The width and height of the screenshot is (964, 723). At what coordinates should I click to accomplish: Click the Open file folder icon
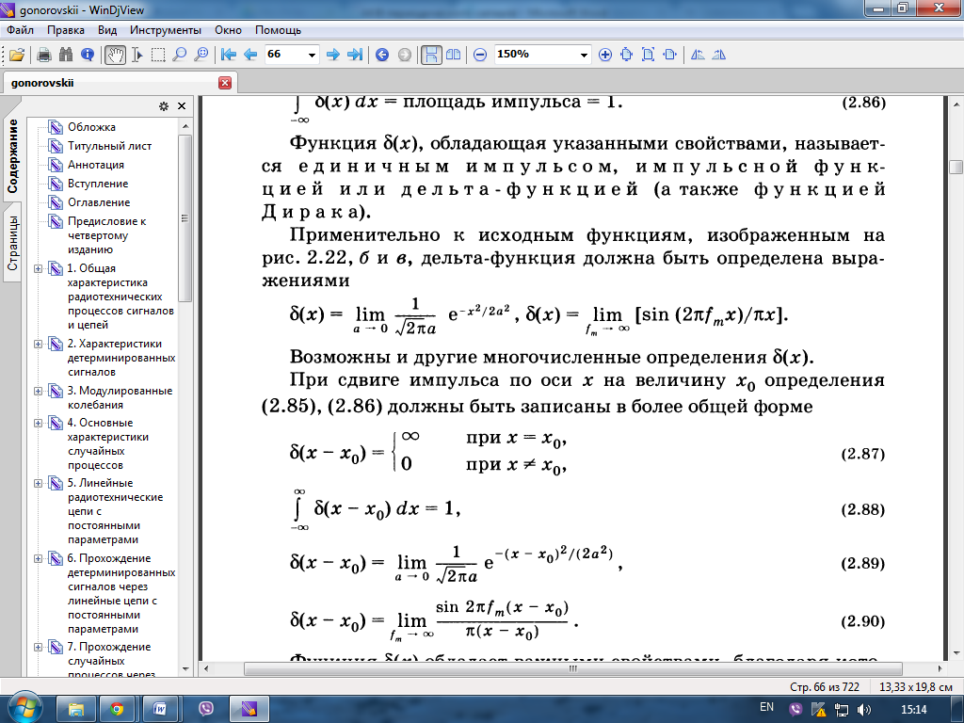coord(17,55)
